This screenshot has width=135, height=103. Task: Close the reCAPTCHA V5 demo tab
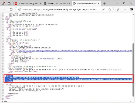pos(70,4)
